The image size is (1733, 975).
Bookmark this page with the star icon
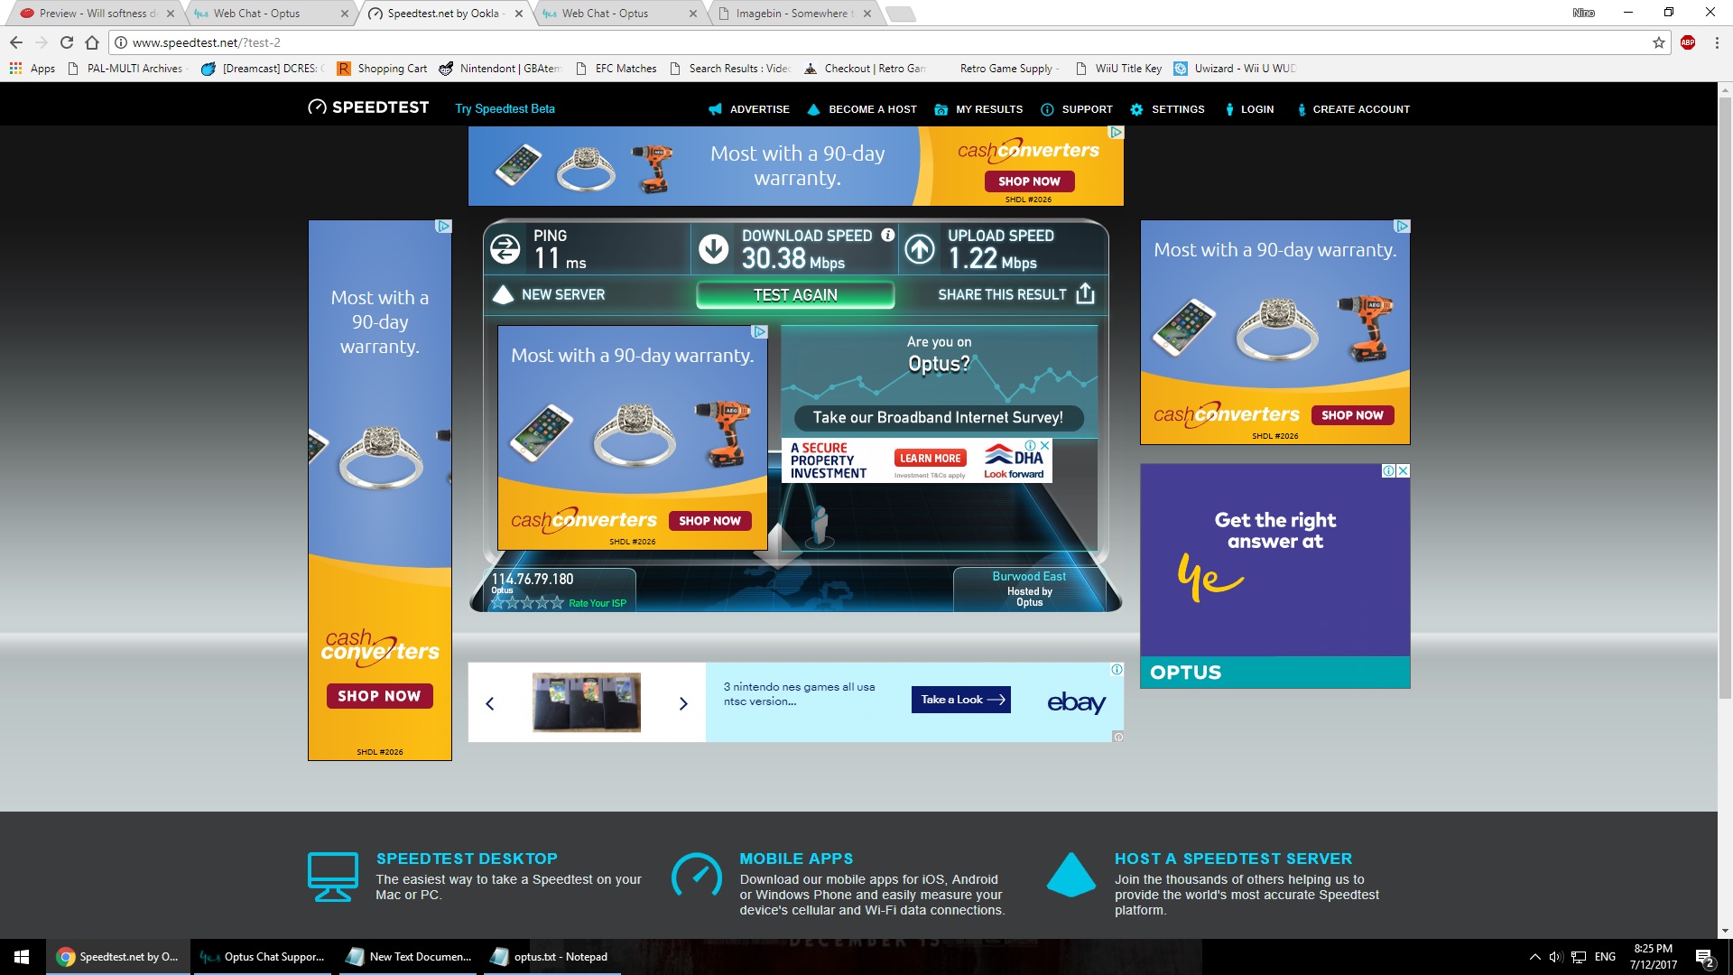pyautogui.click(x=1659, y=42)
